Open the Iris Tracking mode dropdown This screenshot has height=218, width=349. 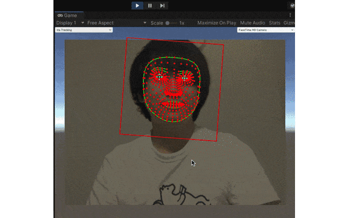[84, 30]
